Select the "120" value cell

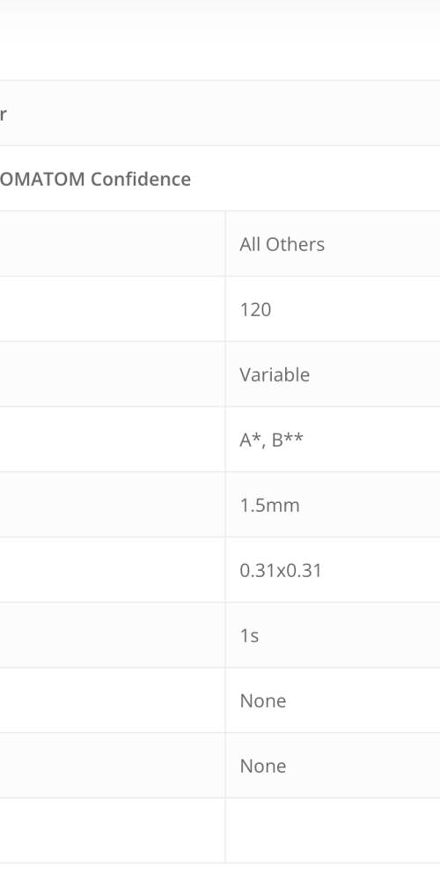click(x=333, y=309)
